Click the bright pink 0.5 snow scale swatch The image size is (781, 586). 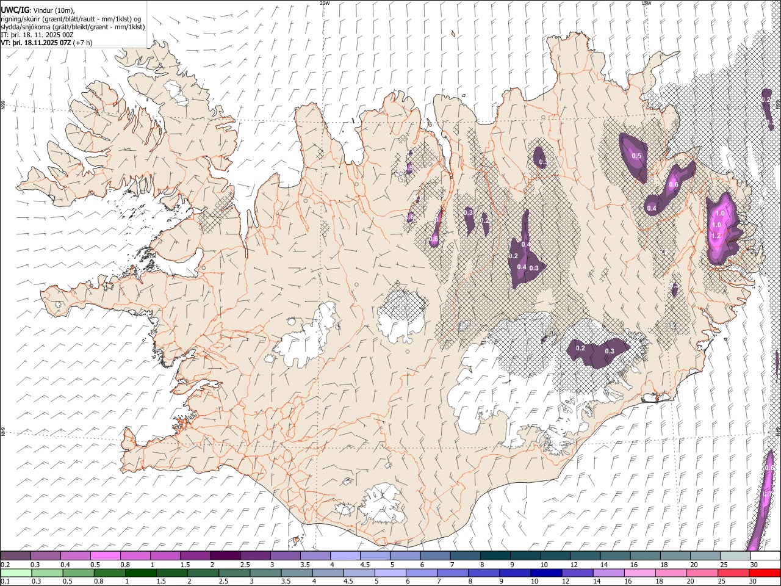point(105,556)
